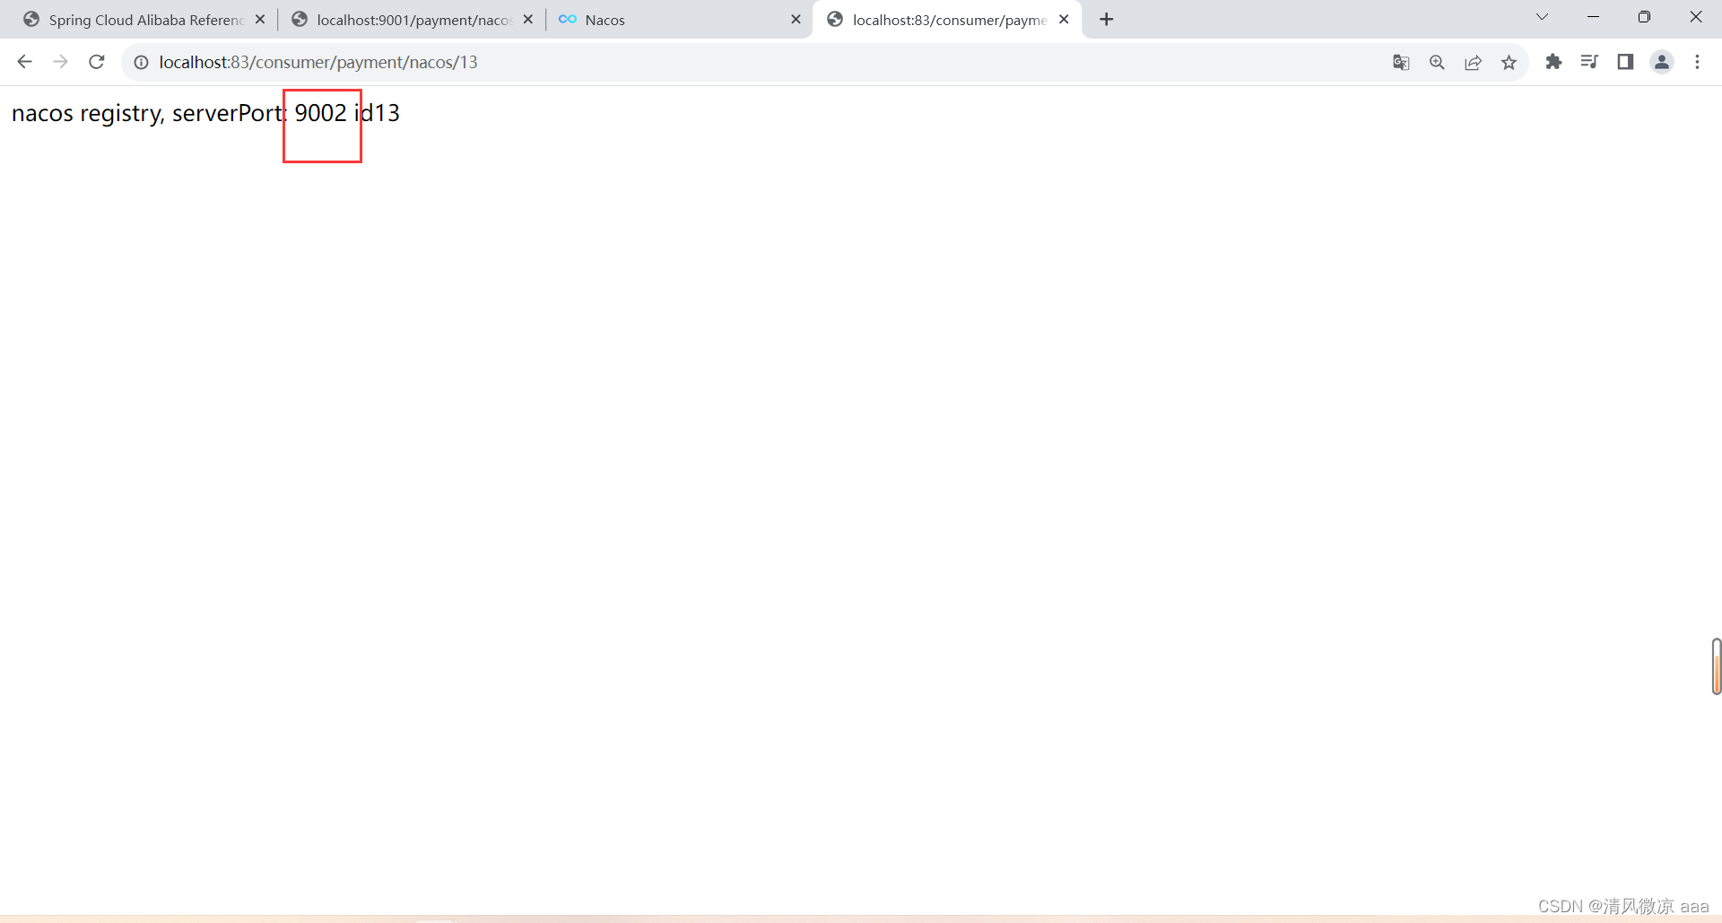Close the localhost:83 consumer tab

point(1064,19)
